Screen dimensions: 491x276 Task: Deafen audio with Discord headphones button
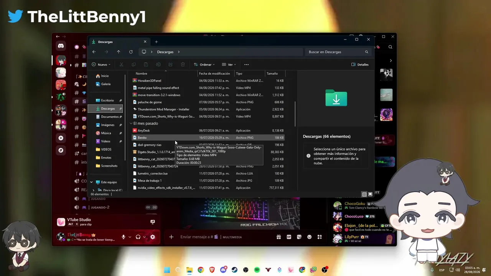click(x=138, y=237)
